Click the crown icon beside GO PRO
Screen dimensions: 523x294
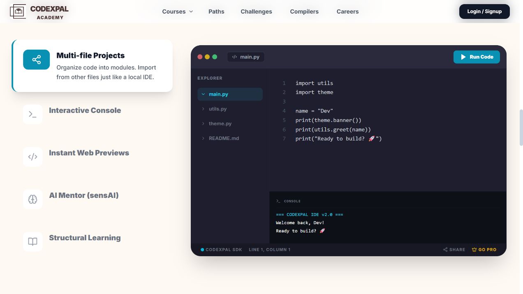pos(474,250)
